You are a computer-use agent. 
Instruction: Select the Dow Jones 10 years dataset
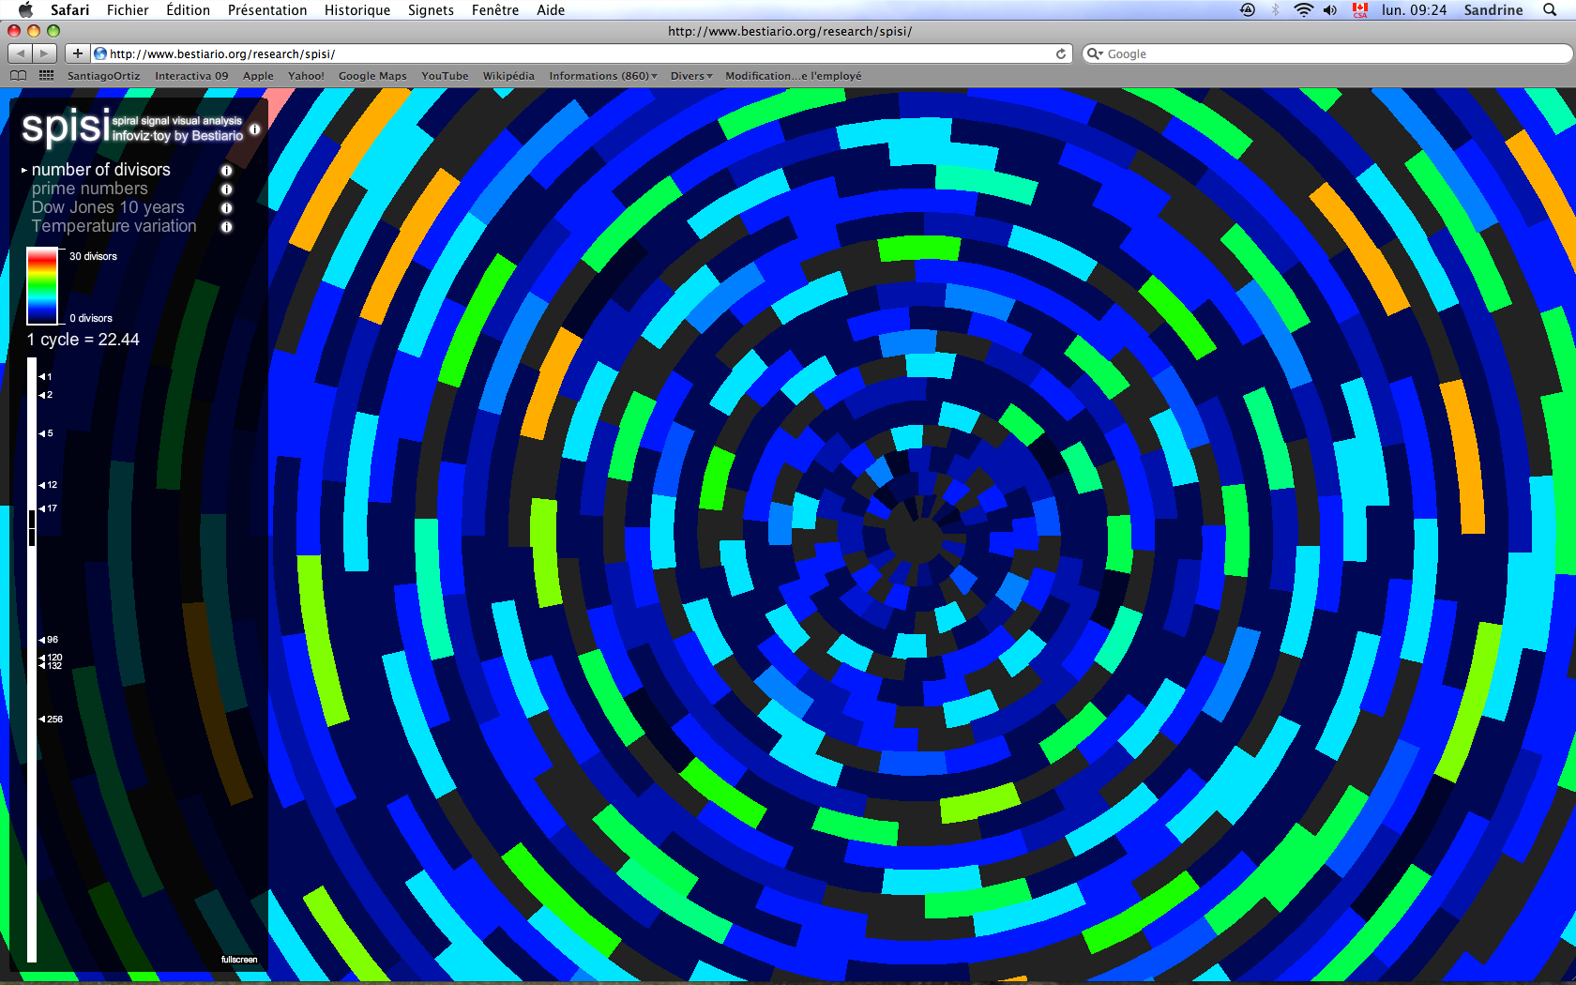pos(108,207)
